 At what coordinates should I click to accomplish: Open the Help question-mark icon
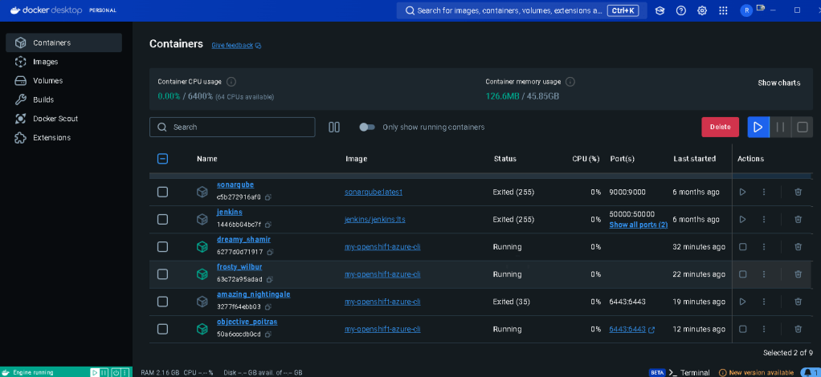pyautogui.click(x=680, y=10)
